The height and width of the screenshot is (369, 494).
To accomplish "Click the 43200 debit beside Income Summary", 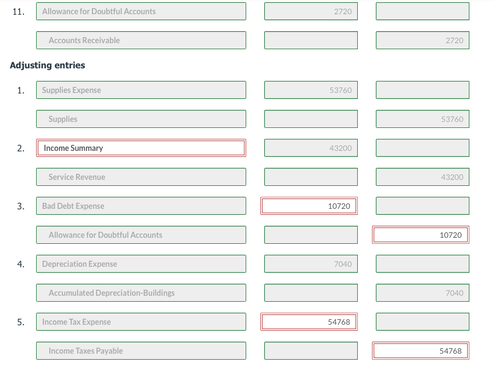I will [311, 148].
